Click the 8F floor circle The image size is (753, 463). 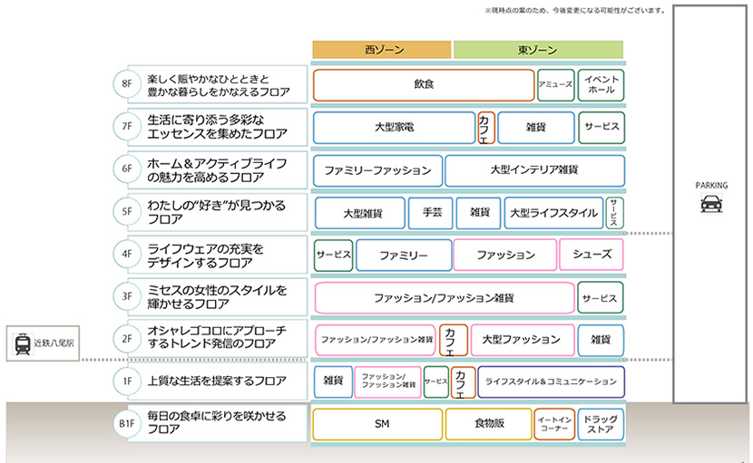(x=127, y=84)
